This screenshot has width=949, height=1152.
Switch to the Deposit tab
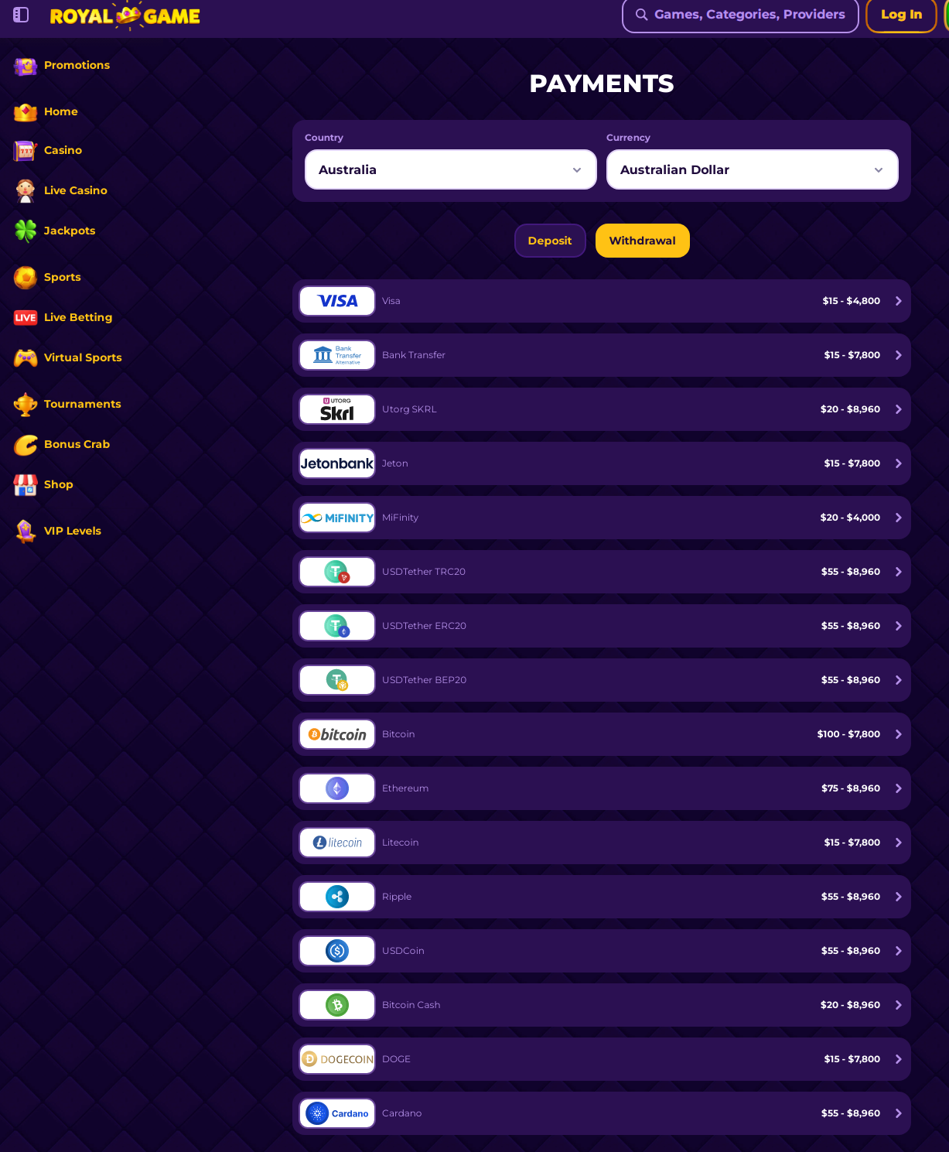(x=550, y=241)
